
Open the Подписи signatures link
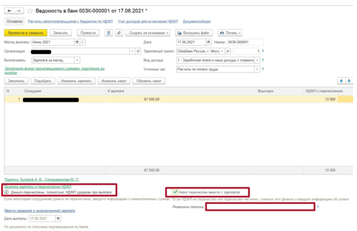point(41,180)
